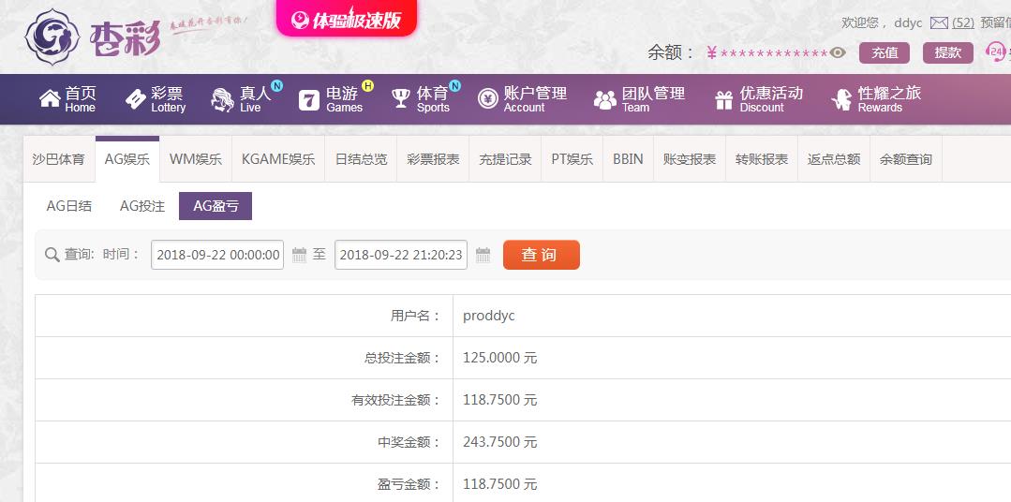Viewport: 1011px width, 502px height.
Task: Open start date calendar picker
Action: (x=299, y=255)
